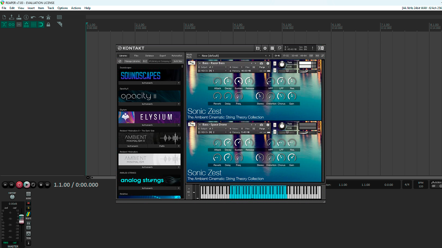
Task: Open Project Settings info icon in toolbar
Action: 26,17
